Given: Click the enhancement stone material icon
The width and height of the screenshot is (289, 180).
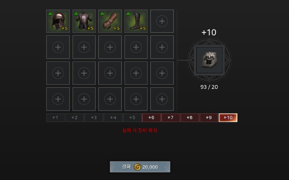Looking at the screenshot, I should coord(209,60).
